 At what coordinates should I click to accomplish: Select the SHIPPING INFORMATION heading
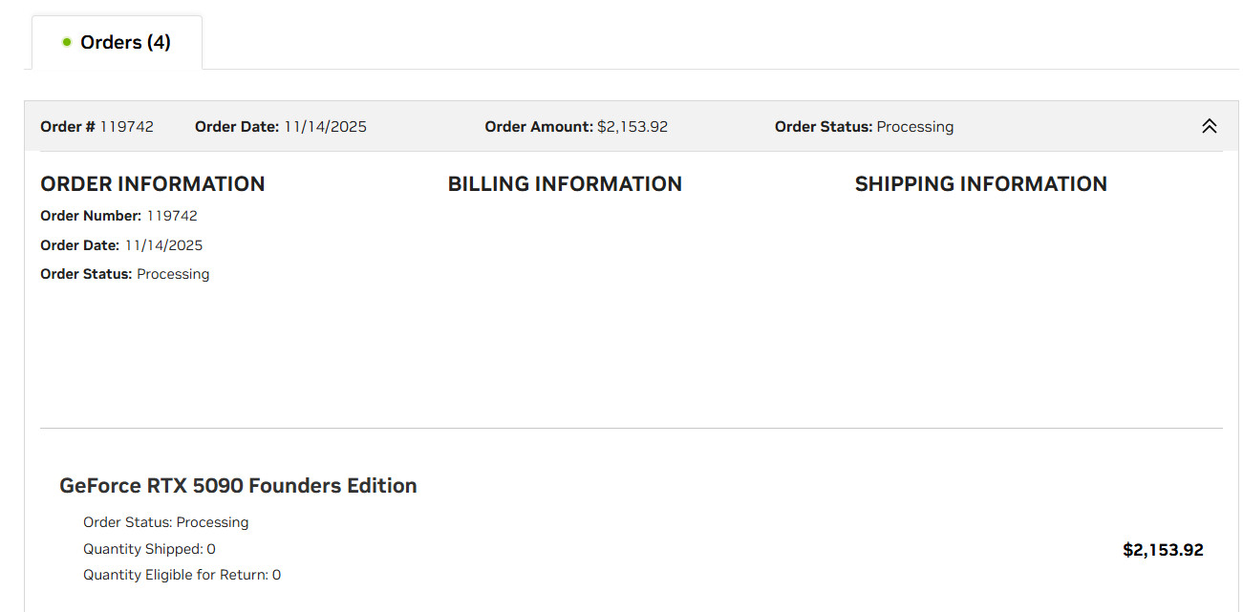tap(980, 183)
